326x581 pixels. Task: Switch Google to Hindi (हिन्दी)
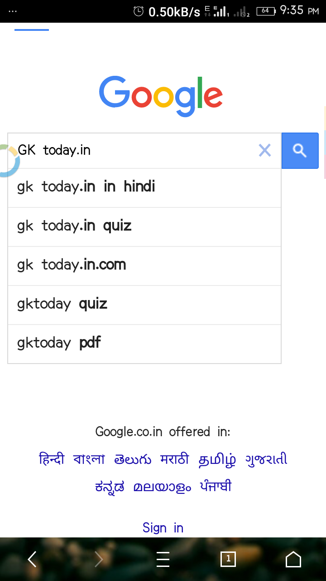52,459
